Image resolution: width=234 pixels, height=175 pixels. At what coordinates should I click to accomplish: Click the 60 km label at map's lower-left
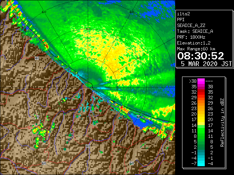pos(44,163)
